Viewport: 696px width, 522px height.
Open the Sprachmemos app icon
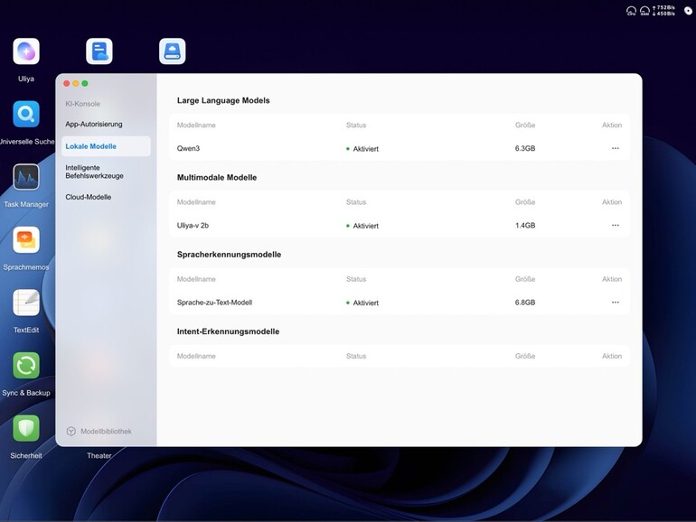point(26,240)
